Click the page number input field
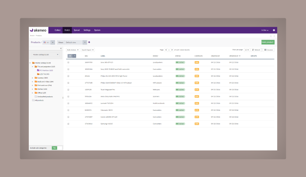 [x=169, y=50]
